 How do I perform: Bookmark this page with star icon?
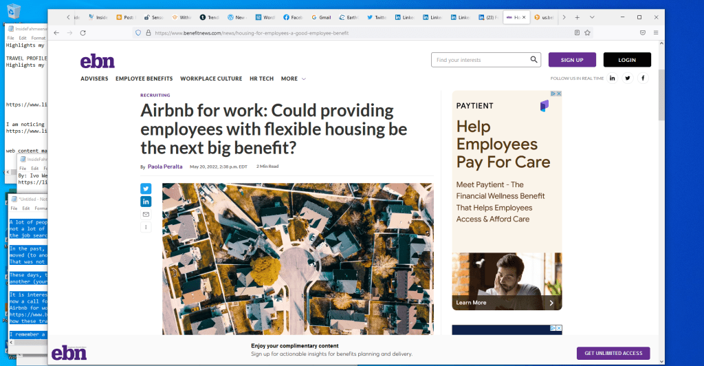tap(588, 32)
